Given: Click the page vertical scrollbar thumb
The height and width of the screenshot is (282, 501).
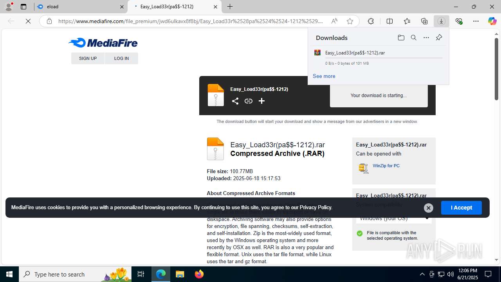Looking at the screenshot, I should pos(496,69).
